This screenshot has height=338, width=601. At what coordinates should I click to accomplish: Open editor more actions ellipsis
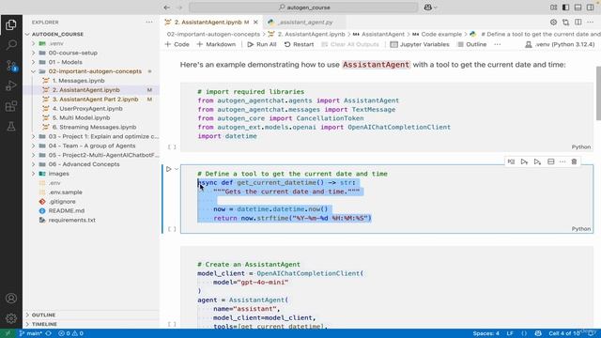click(591, 23)
